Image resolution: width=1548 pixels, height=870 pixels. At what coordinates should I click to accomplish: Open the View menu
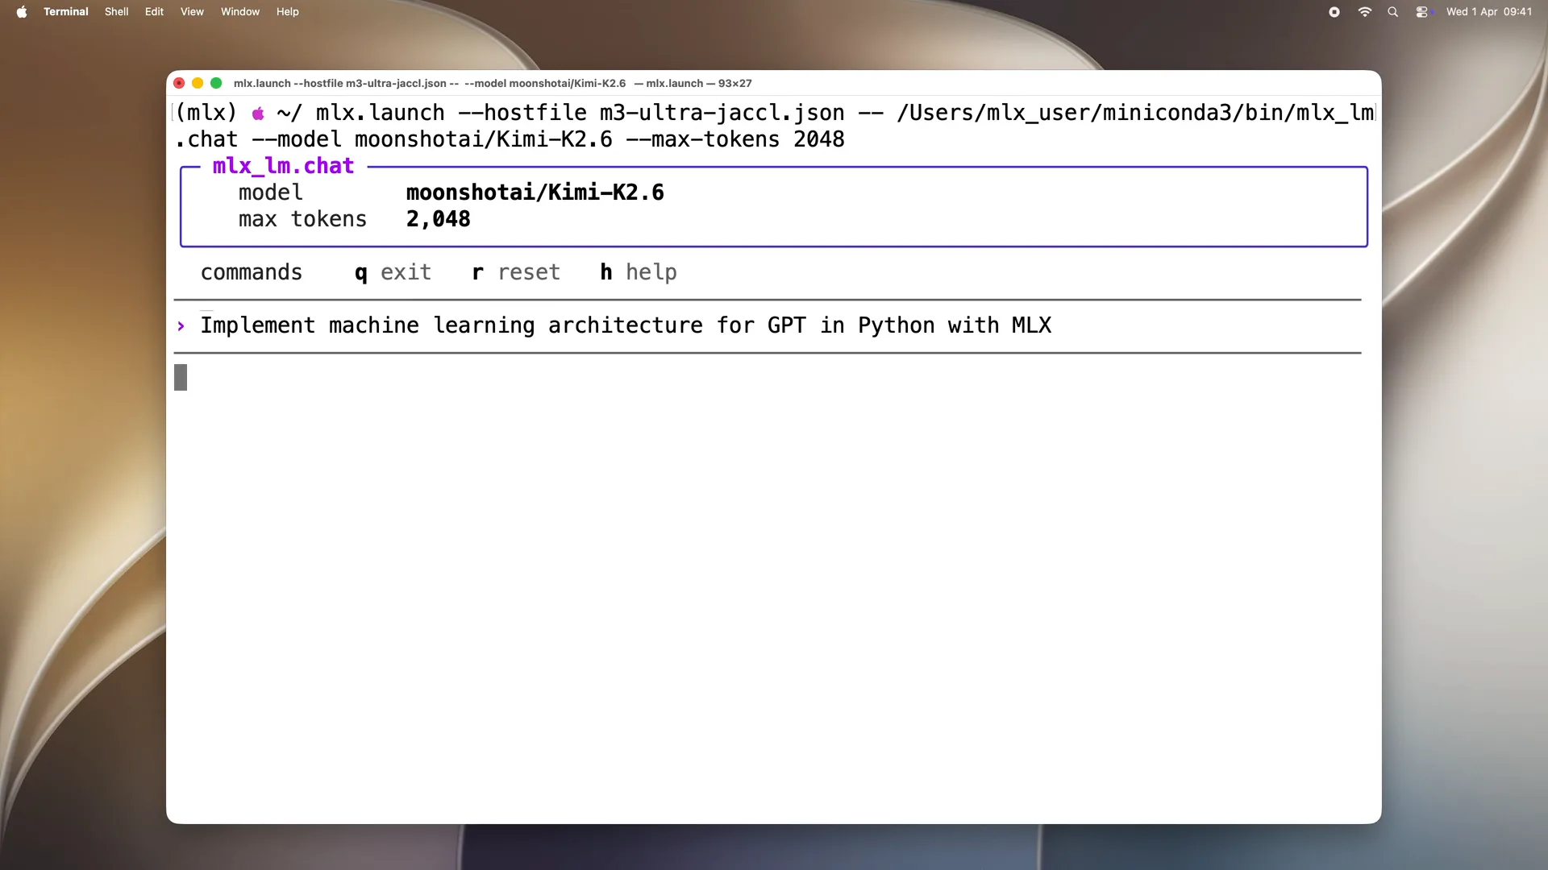[x=192, y=11]
